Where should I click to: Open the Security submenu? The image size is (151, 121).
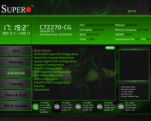39,86
